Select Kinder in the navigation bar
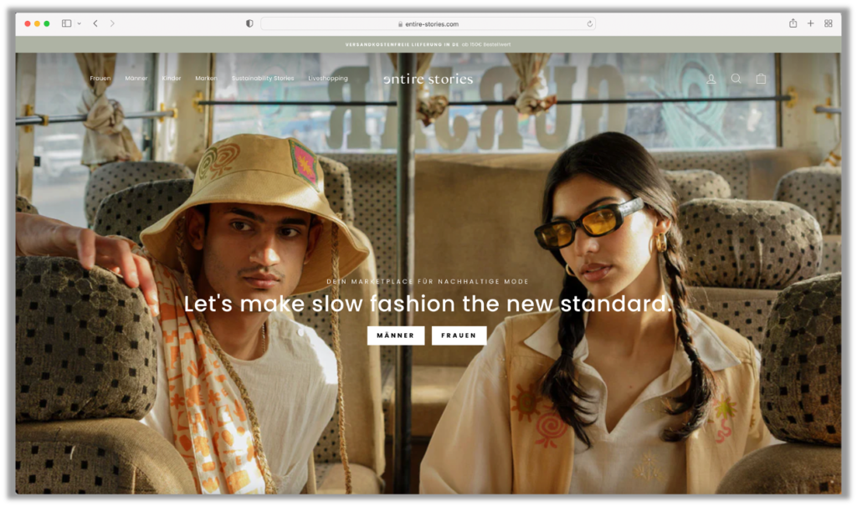Image resolution: width=857 pixels, height=507 pixels. tap(172, 79)
